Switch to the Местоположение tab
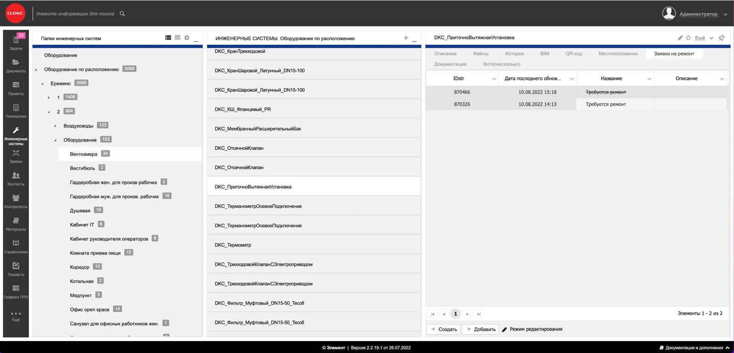 pos(618,54)
